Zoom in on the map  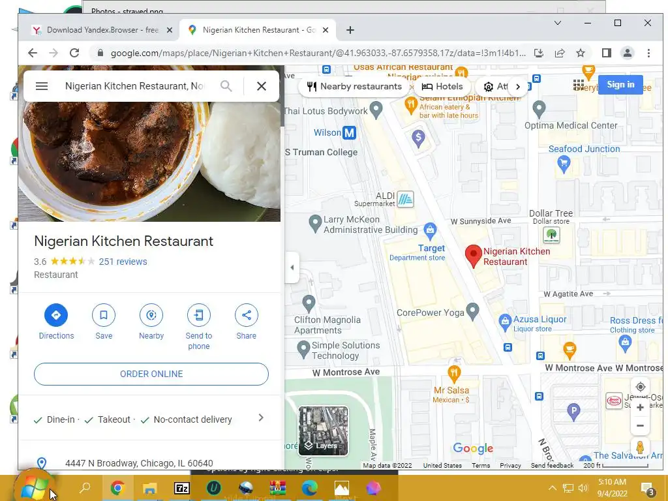click(x=640, y=408)
